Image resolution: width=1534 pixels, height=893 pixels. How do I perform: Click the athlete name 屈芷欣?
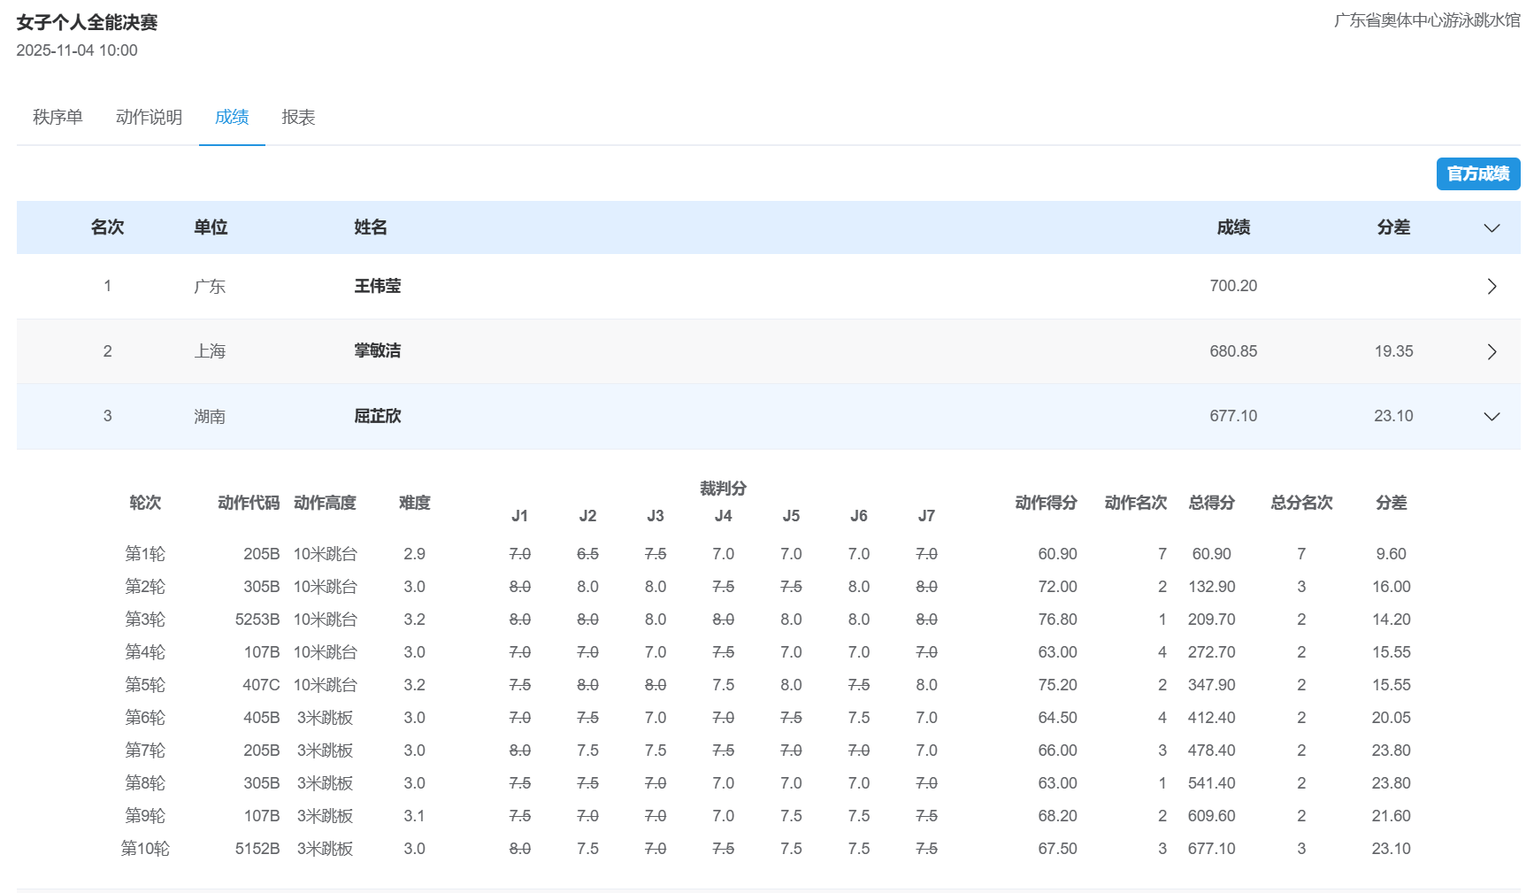click(x=376, y=416)
